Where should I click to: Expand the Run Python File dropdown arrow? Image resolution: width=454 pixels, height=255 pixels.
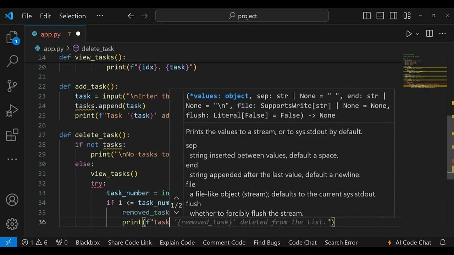tap(417, 34)
